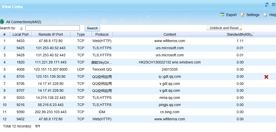The width and height of the screenshot is (276, 132).
Task: Sort by Local Port column header
Action: [21, 34]
